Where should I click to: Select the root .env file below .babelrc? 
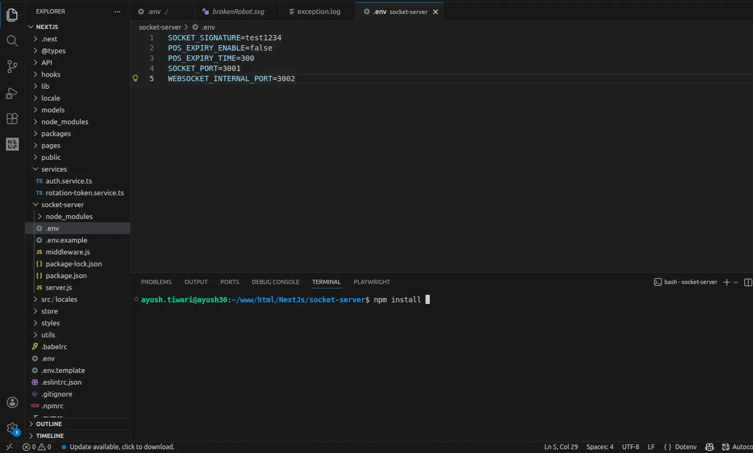click(48, 358)
